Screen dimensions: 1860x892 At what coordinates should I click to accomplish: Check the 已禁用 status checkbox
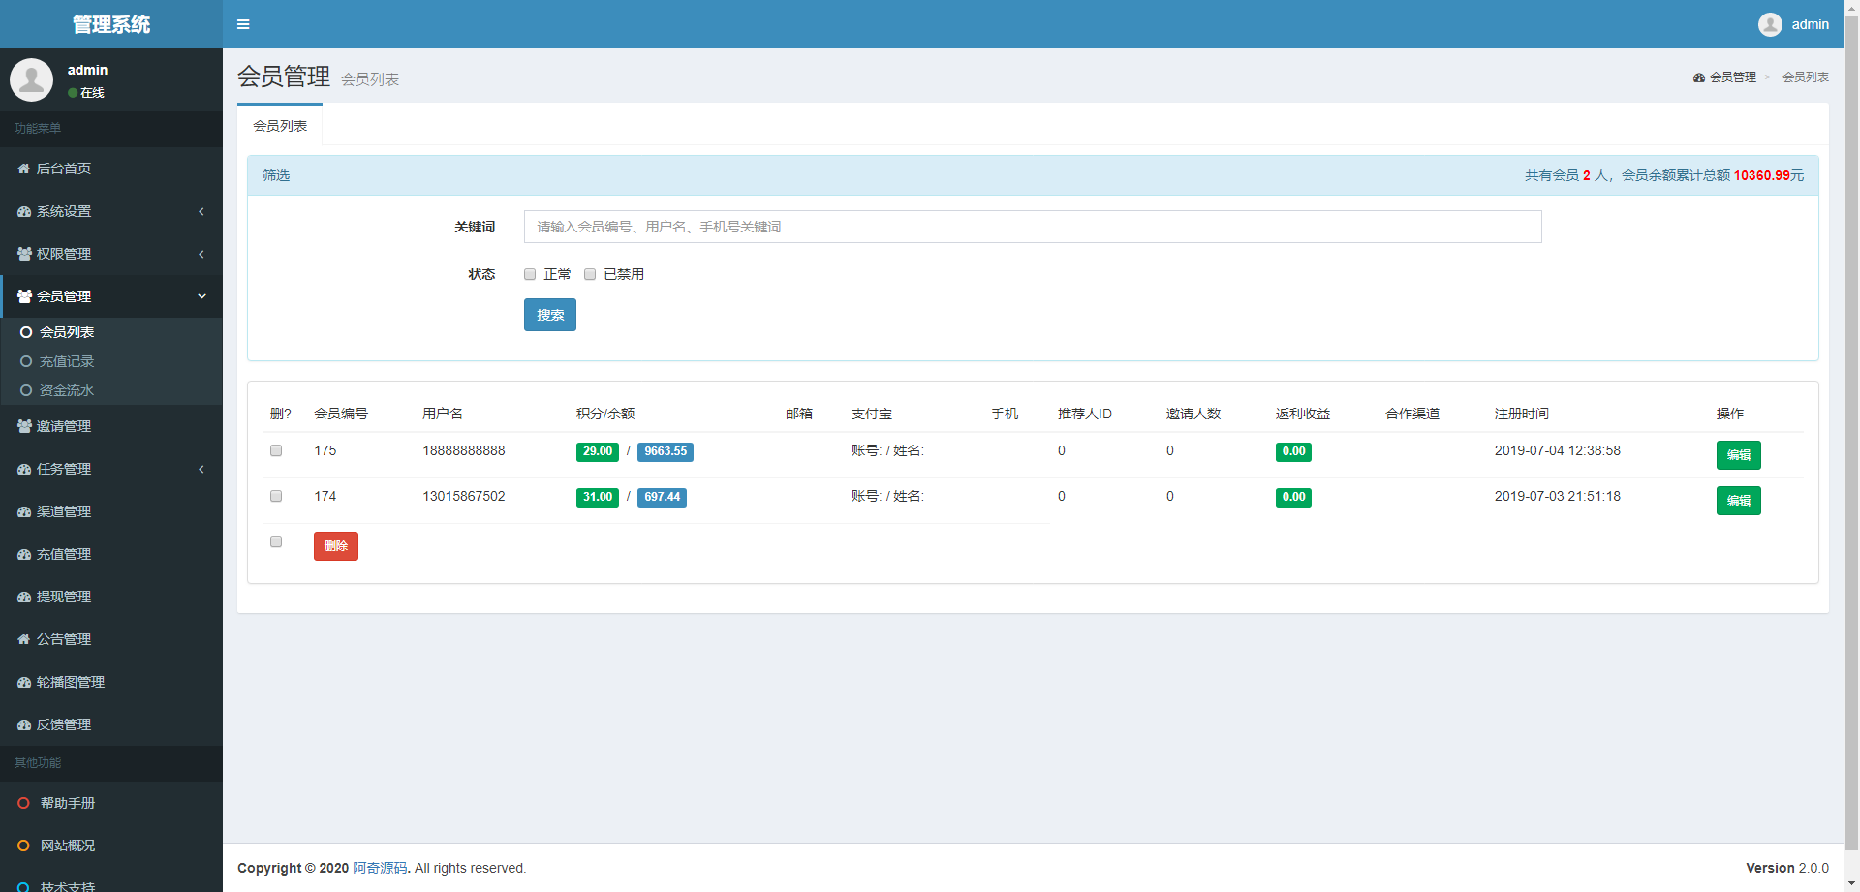tap(590, 274)
